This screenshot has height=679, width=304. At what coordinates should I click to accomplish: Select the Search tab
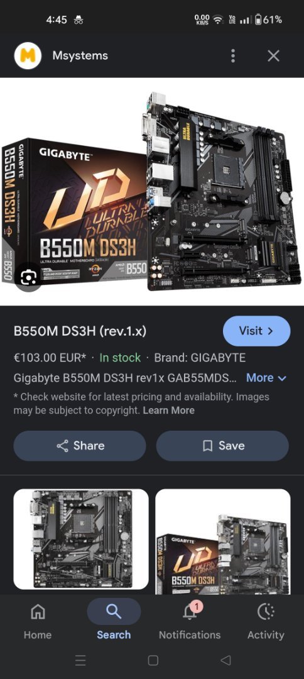tap(114, 620)
